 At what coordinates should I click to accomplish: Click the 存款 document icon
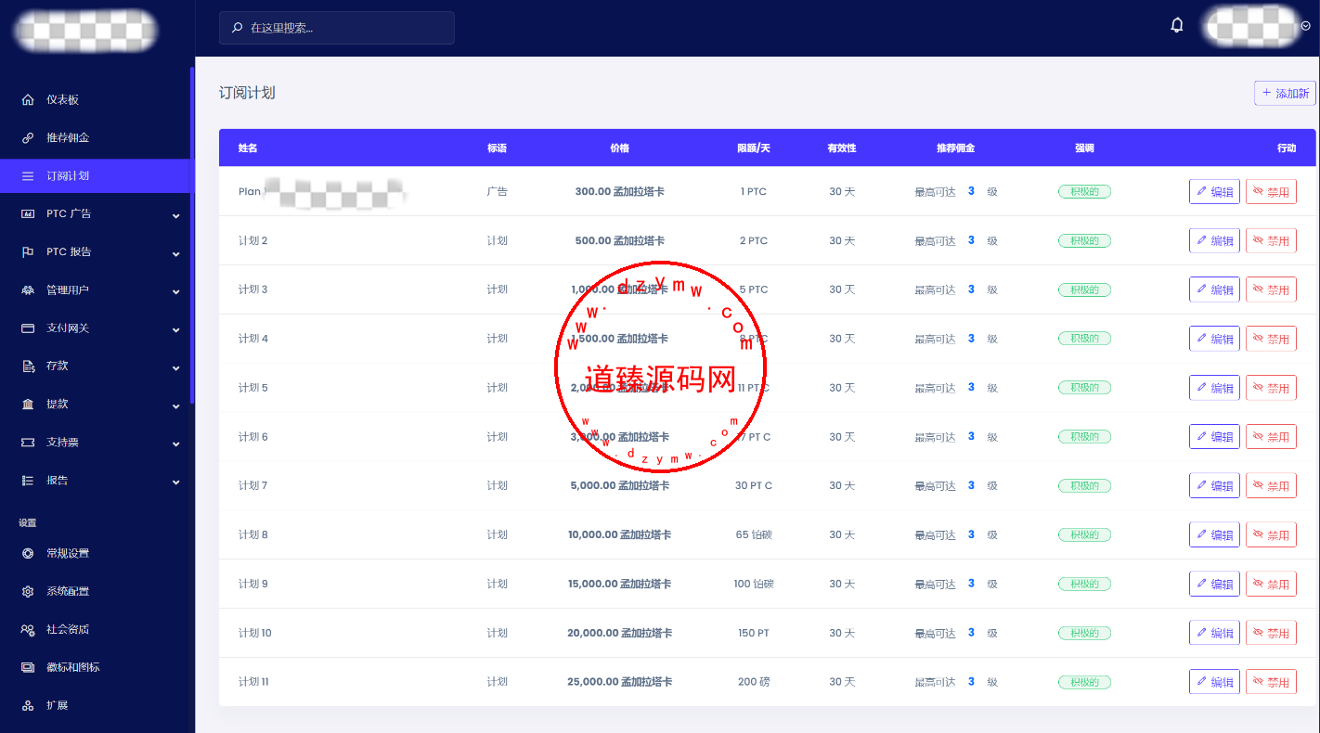28,366
